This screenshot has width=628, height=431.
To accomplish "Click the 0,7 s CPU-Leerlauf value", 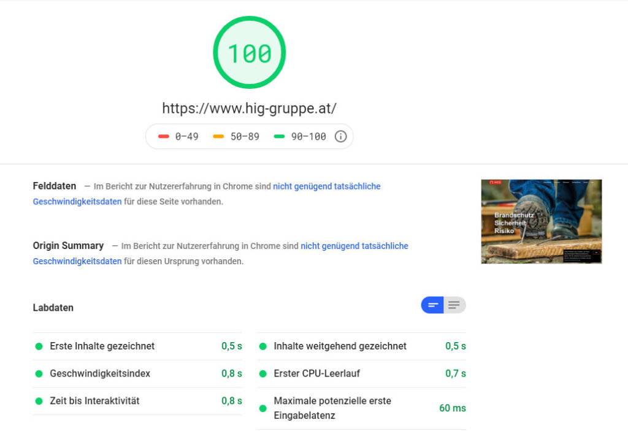I will (456, 374).
